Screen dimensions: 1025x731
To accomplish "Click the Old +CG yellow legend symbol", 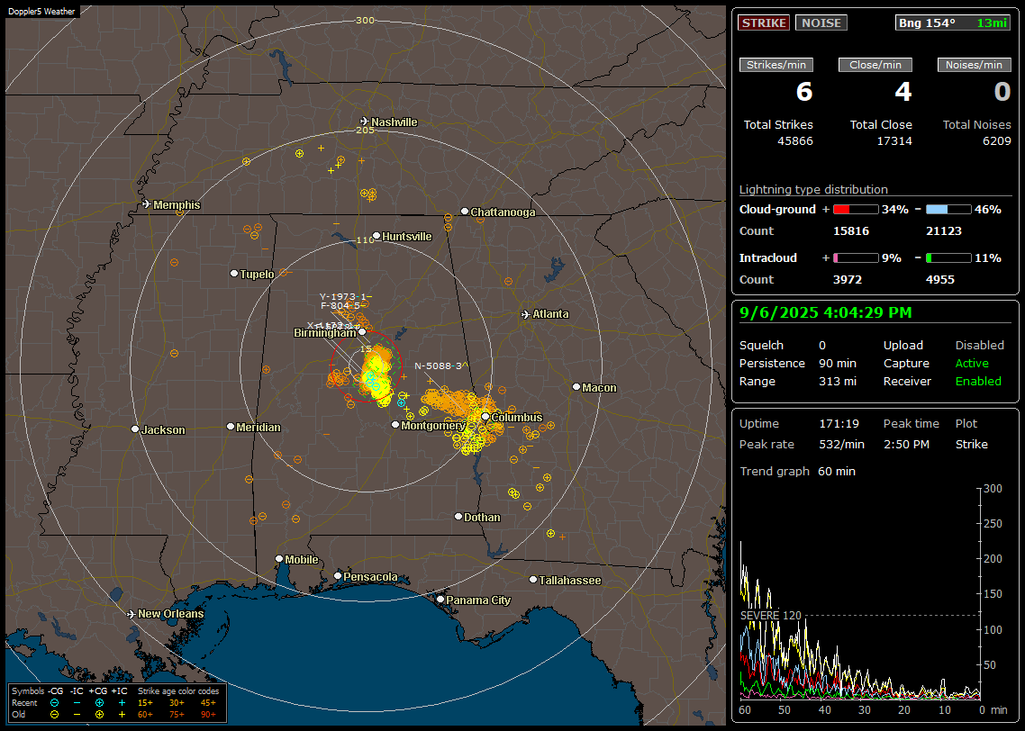I will [x=99, y=715].
